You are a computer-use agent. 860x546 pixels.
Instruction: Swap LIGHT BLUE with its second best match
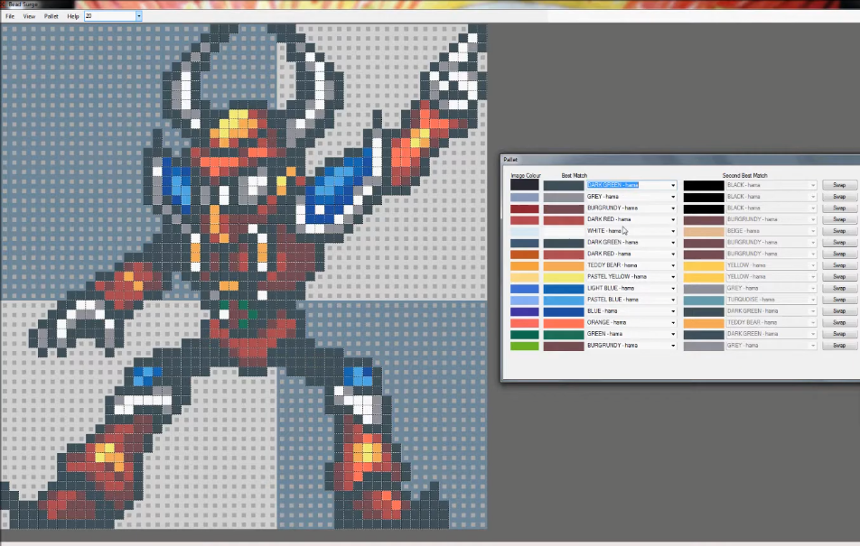(x=839, y=289)
